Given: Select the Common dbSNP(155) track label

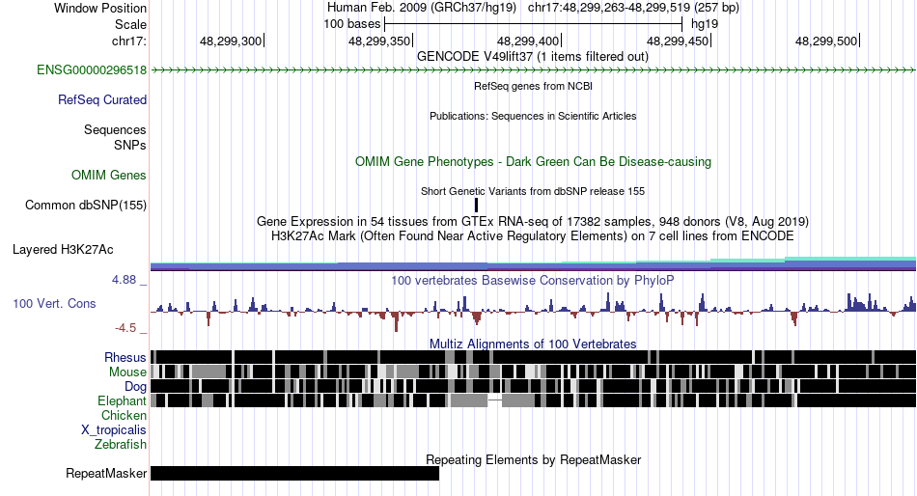Looking at the screenshot, I should [x=86, y=206].
